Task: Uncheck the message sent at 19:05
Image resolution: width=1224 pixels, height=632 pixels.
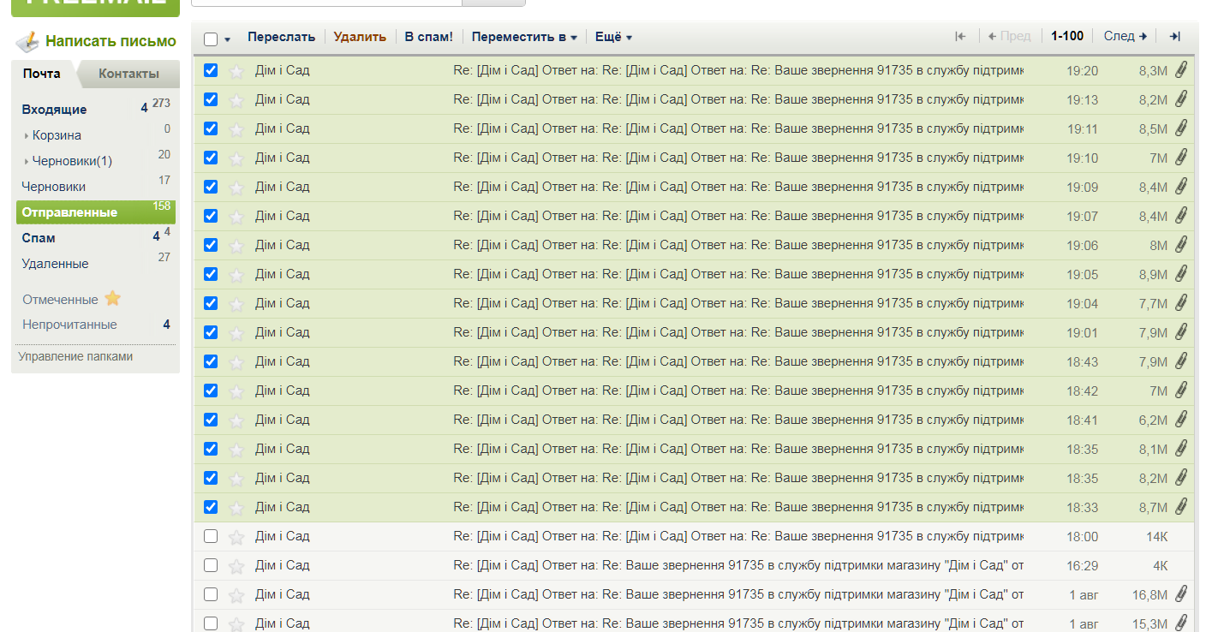Action: [x=211, y=274]
